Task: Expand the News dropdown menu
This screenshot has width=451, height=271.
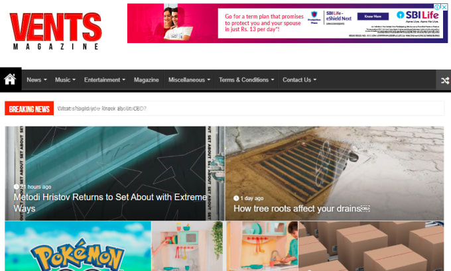Action: [36, 80]
